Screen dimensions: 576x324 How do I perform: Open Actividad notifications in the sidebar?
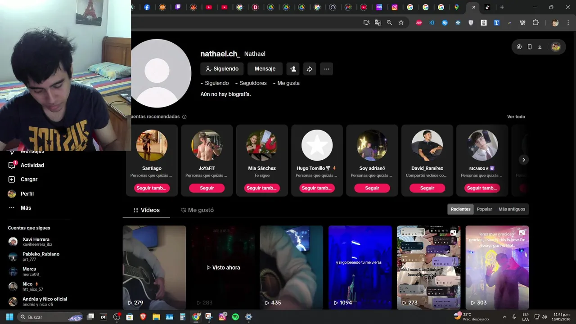click(32, 165)
